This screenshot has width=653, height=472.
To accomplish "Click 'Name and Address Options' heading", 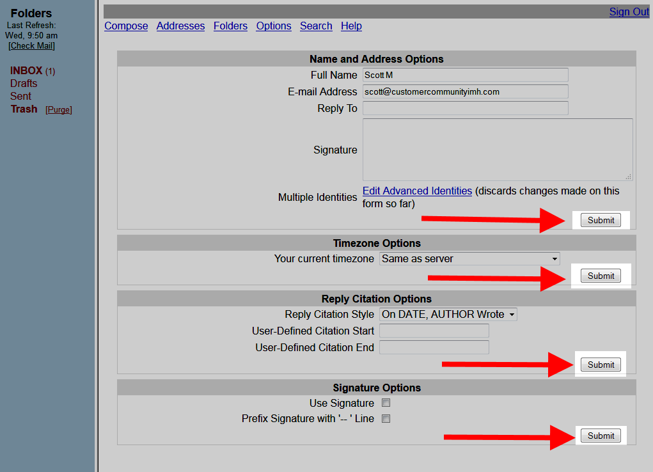I will (x=377, y=59).
